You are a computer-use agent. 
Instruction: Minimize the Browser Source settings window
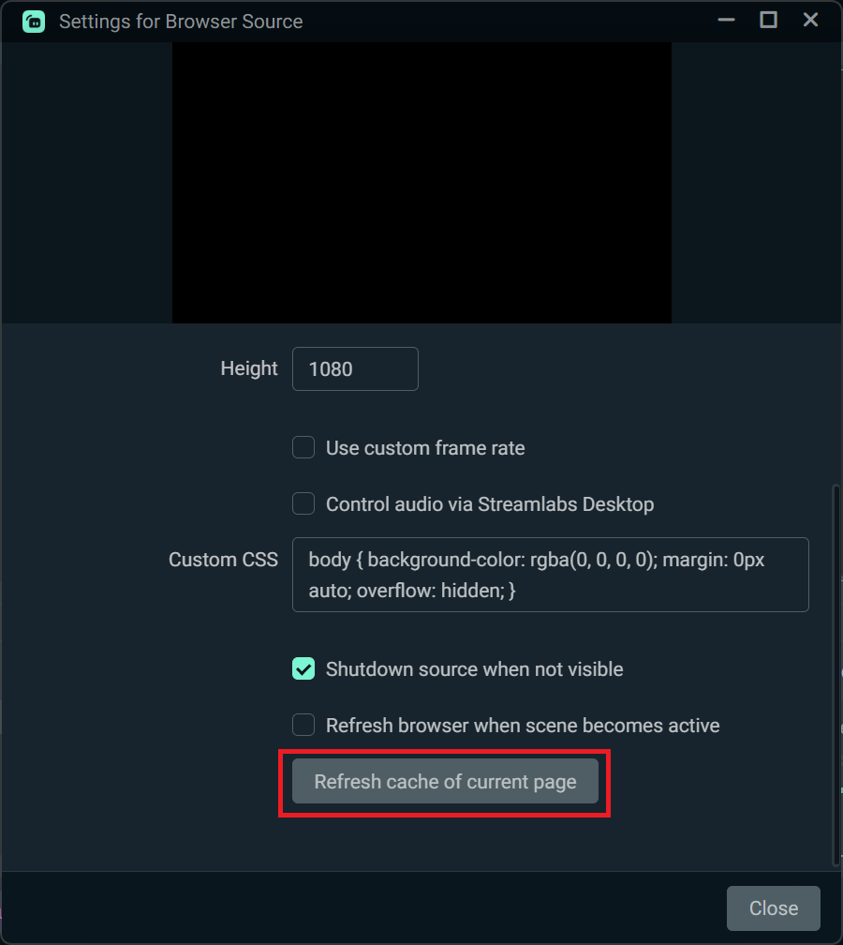726,21
